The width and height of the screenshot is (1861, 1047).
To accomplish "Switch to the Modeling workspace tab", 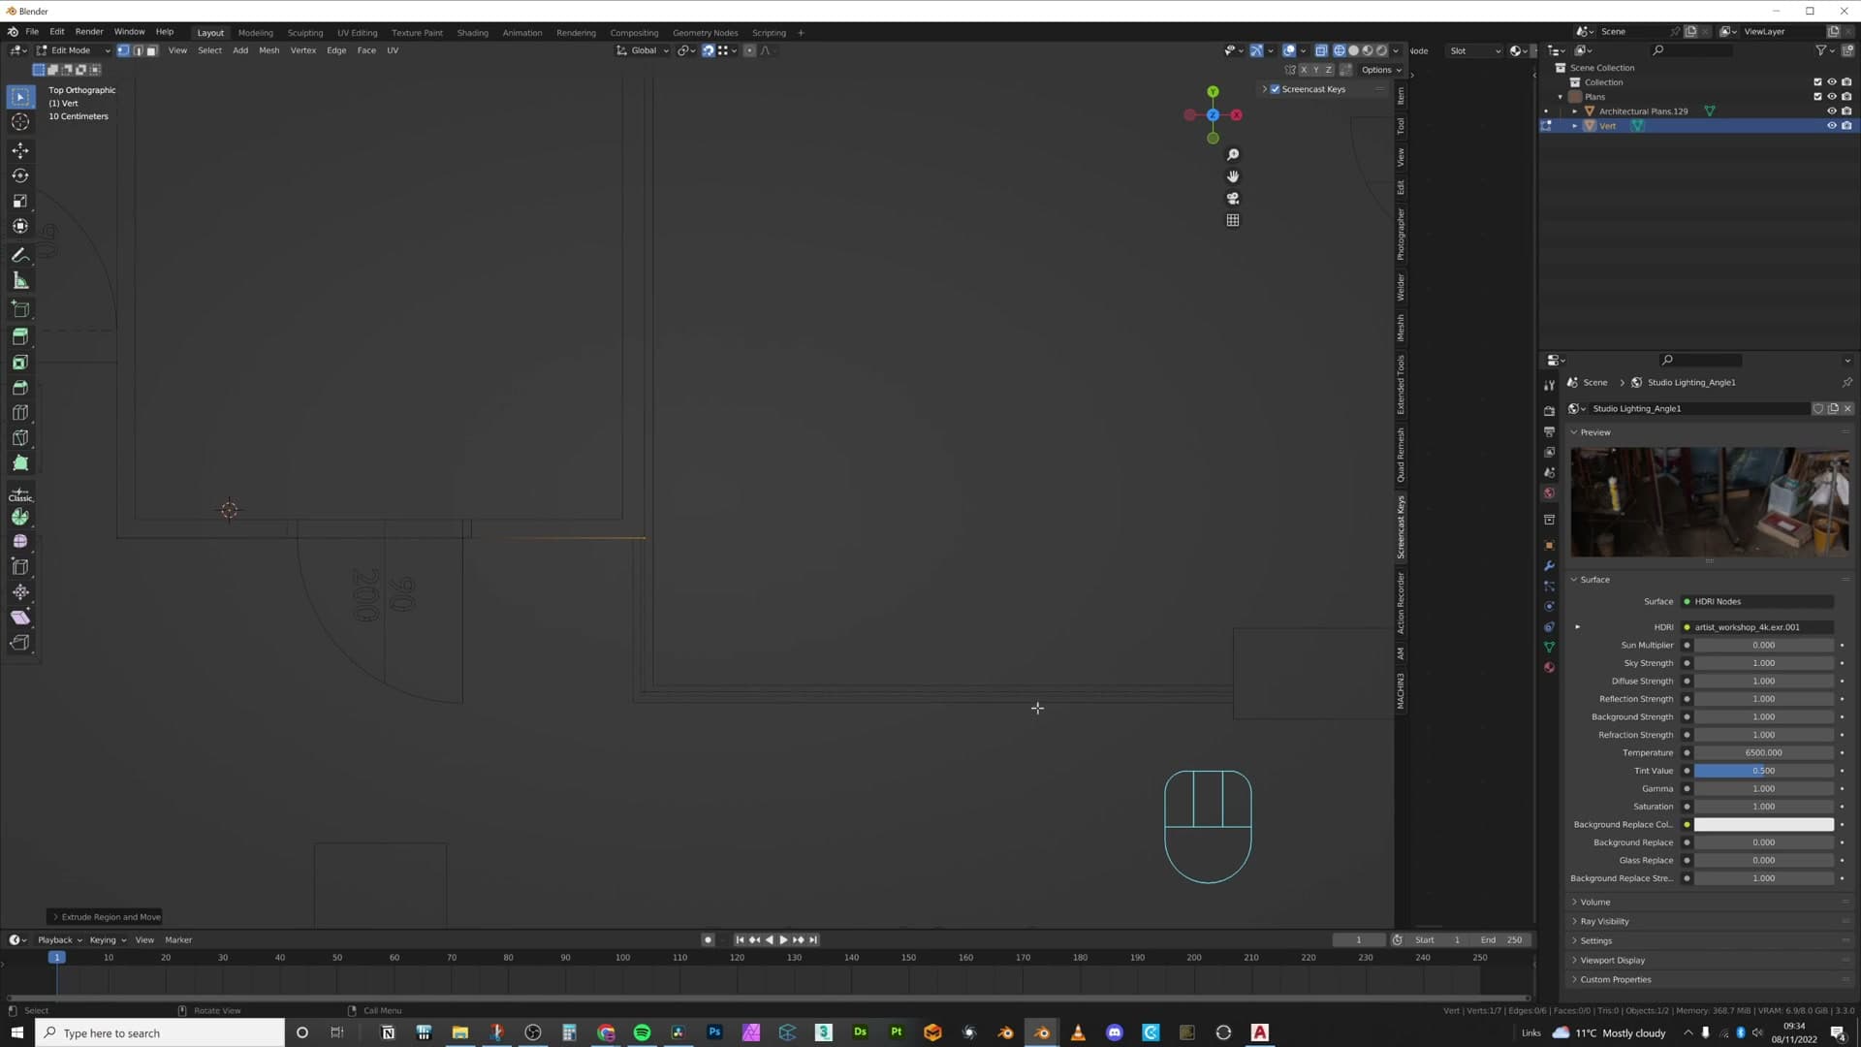I will (256, 33).
